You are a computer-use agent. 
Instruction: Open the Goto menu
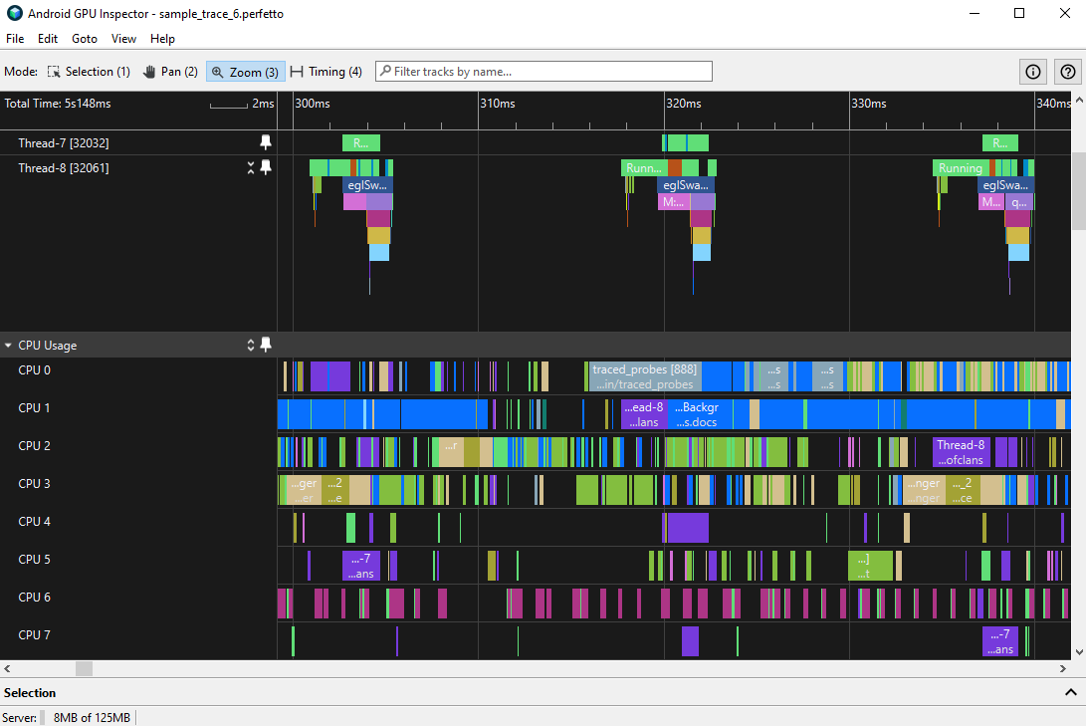pos(84,38)
